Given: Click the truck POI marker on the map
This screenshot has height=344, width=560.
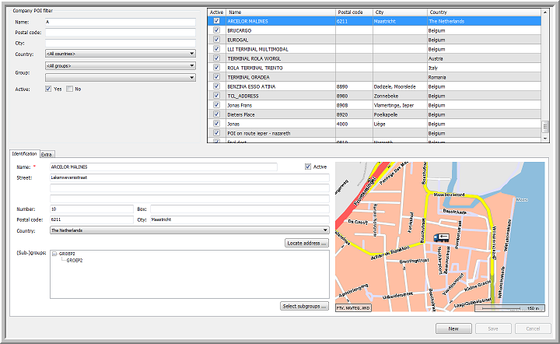Looking at the screenshot, I should [x=441, y=239].
